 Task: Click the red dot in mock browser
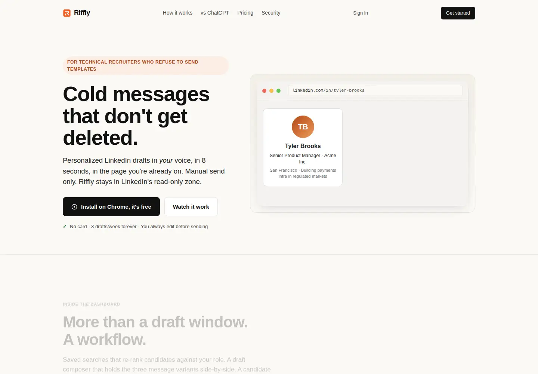coord(265,91)
